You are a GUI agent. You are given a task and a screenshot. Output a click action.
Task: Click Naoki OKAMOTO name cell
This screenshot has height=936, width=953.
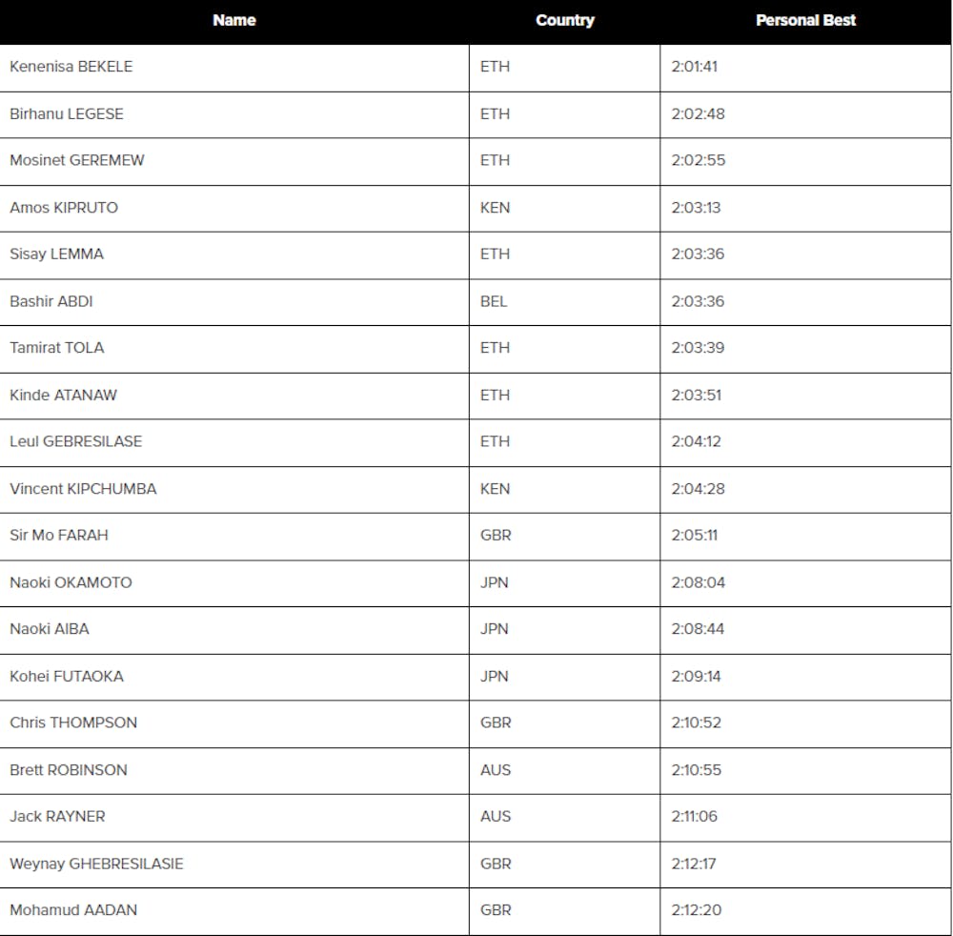coord(71,582)
